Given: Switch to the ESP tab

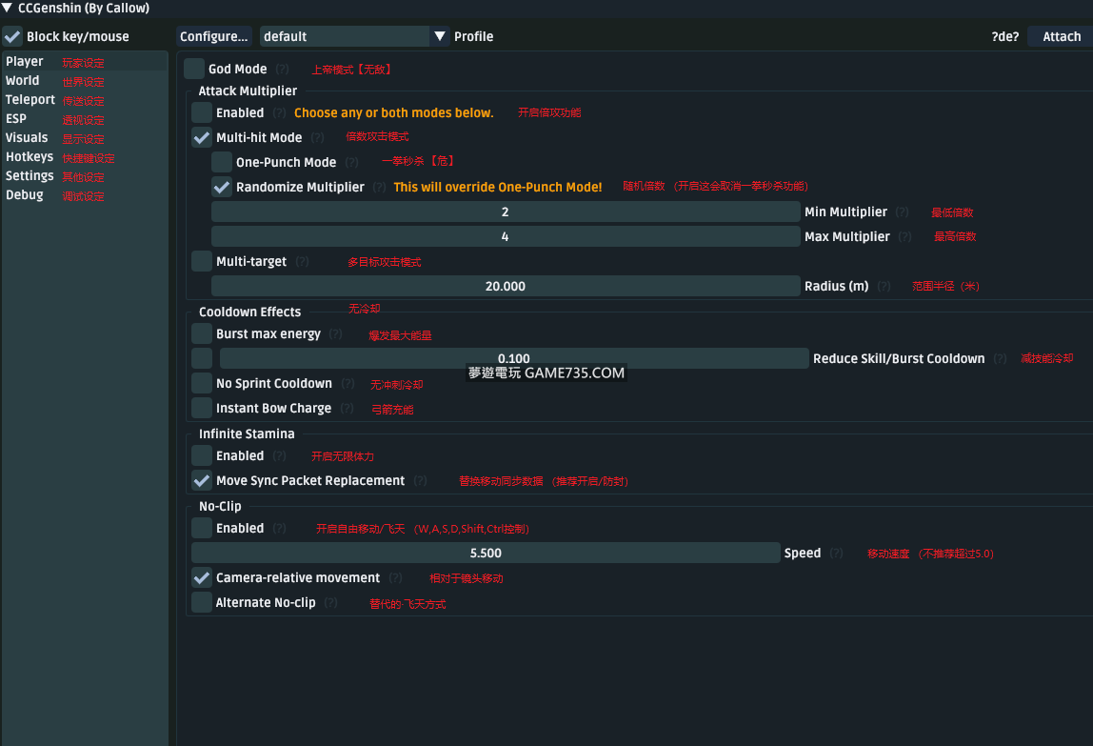Looking at the screenshot, I should pyautogui.click(x=16, y=119).
